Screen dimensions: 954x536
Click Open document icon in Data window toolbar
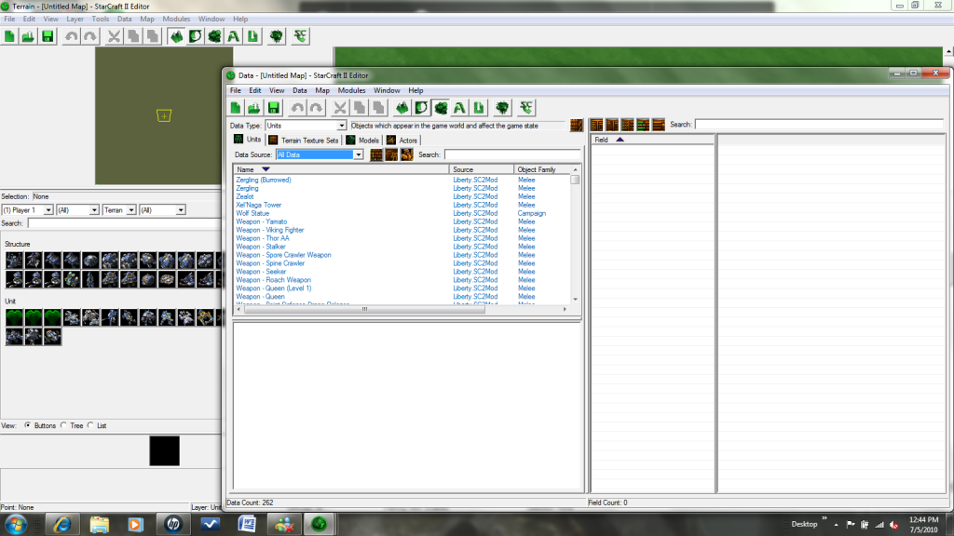(254, 108)
